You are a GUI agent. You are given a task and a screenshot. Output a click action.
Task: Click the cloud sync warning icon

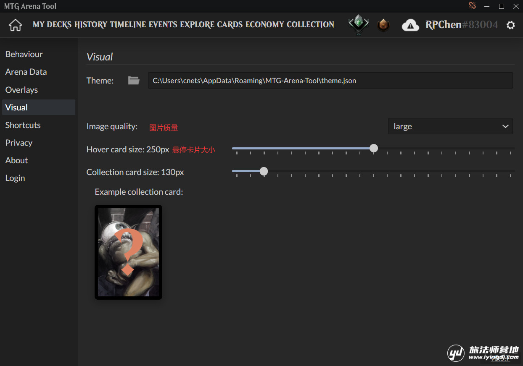410,26
